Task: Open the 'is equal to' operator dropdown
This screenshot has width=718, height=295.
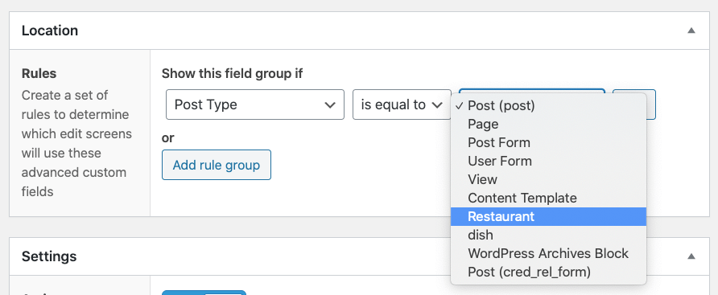Action: click(x=402, y=104)
